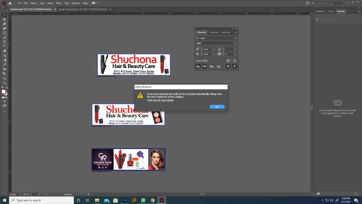Select the Rectangle tool
Screen dimensions: 362x204
click(x=5, y=33)
